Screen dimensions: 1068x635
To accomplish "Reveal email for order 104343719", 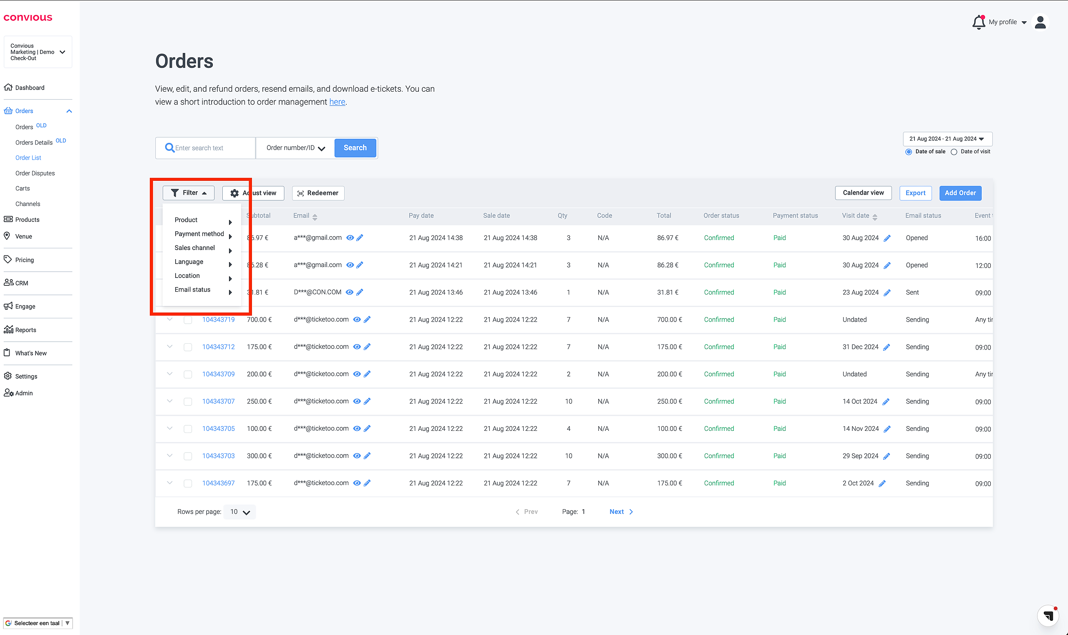I will click(356, 320).
